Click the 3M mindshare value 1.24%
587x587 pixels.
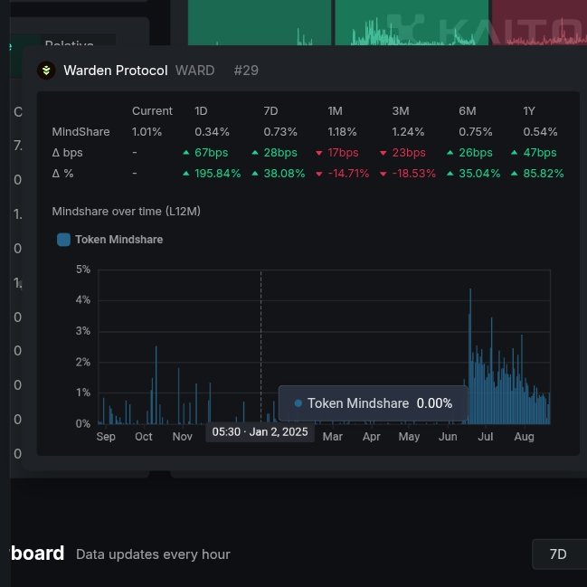click(408, 132)
